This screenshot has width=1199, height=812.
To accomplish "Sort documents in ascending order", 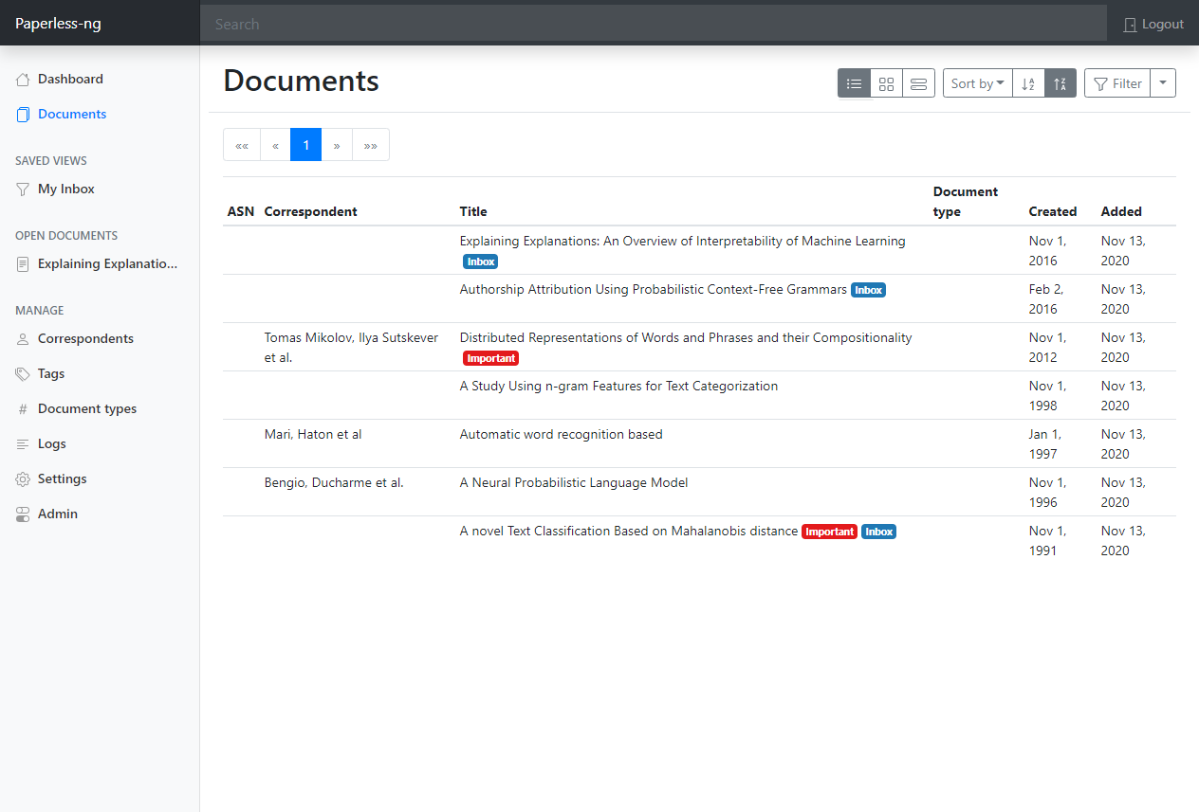I will pyautogui.click(x=1028, y=83).
